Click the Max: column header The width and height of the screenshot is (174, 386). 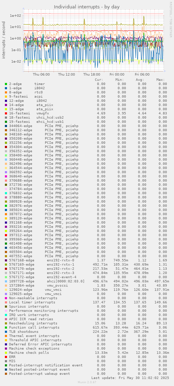pos(160,80)
